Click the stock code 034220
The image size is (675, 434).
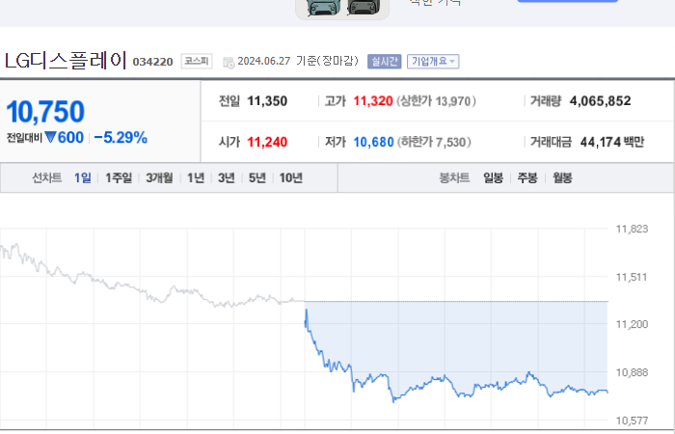152,62
